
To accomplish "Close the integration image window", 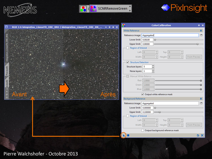I will [x=117, y=27].
